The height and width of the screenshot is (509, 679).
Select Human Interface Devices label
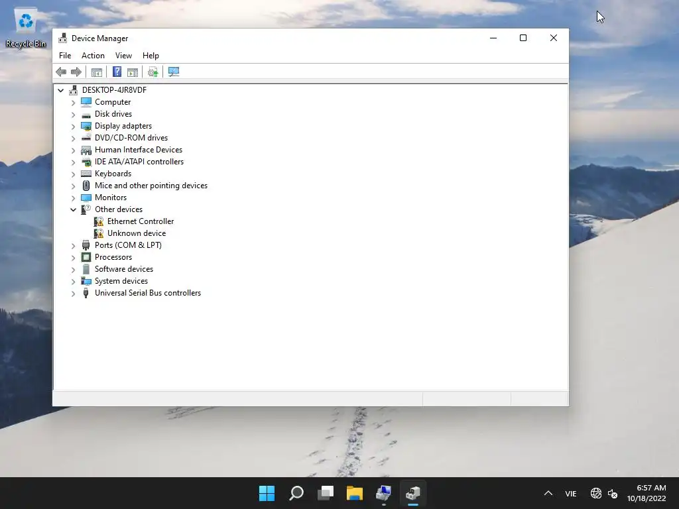click(139, 149)
